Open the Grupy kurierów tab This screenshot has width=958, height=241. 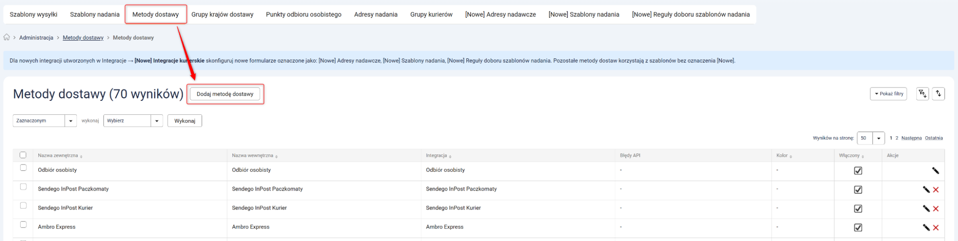431,14
